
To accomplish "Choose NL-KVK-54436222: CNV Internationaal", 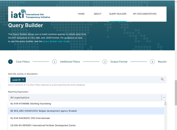I will coord(86,118).
